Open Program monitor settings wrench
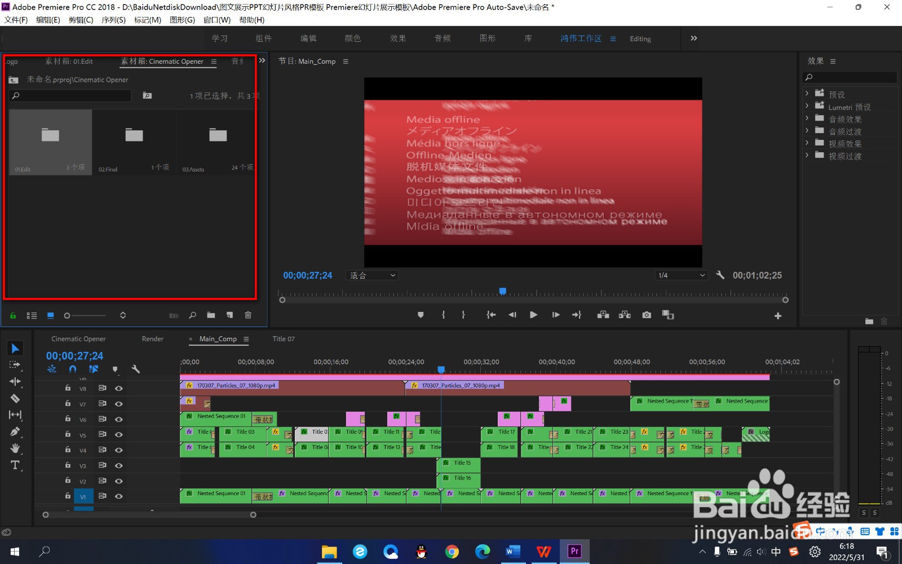 (720, 275)
